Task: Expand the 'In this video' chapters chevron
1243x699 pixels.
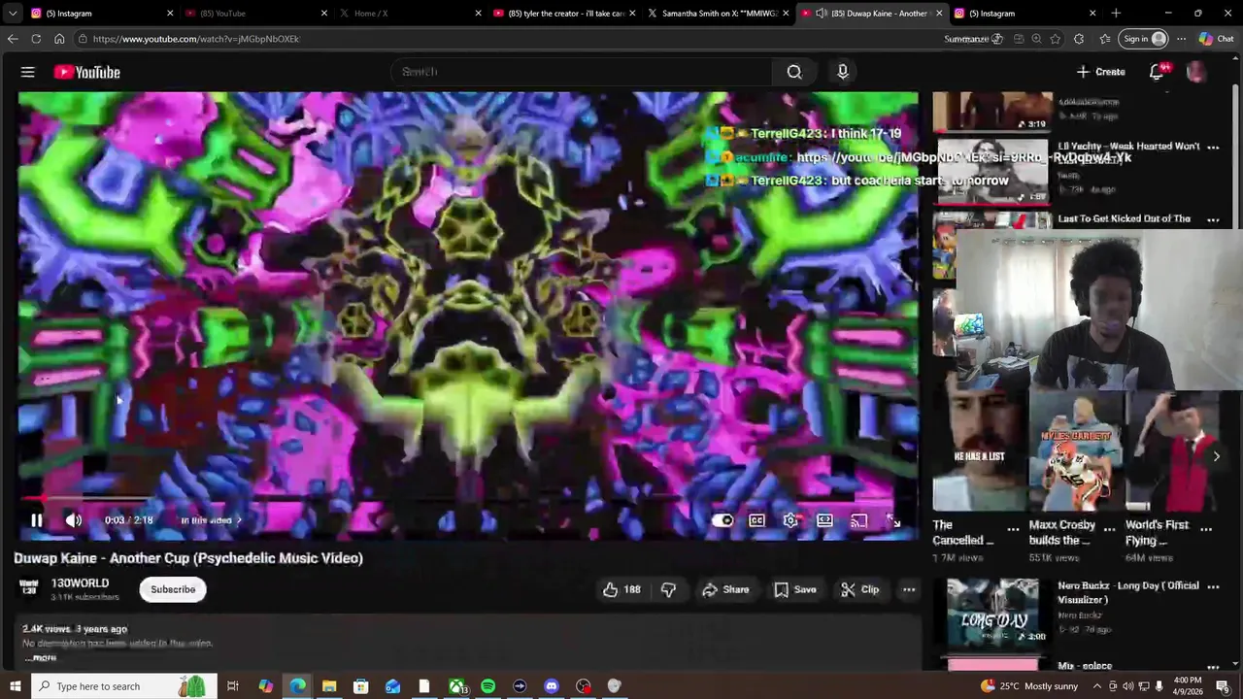Action: click(x=239, y=520)
